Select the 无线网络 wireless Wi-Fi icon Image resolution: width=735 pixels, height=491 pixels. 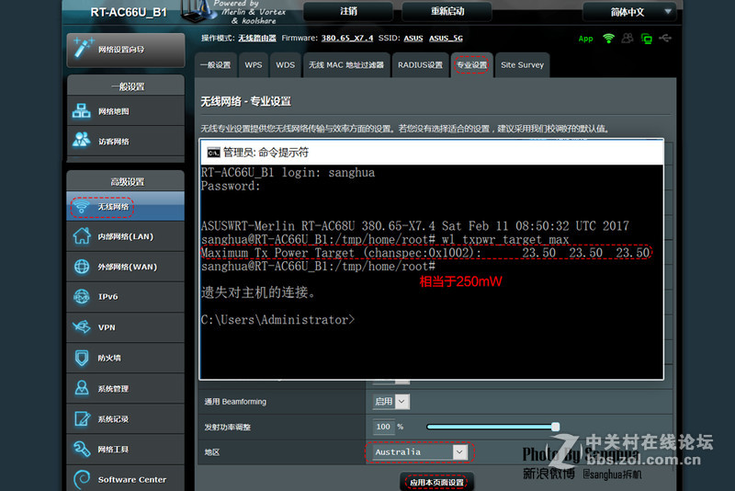point(82,207)
